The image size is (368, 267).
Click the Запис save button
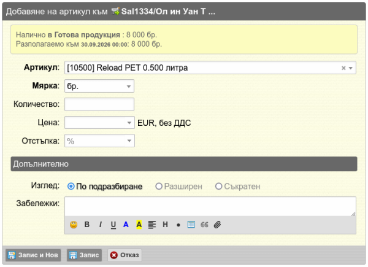coord(85,255)
